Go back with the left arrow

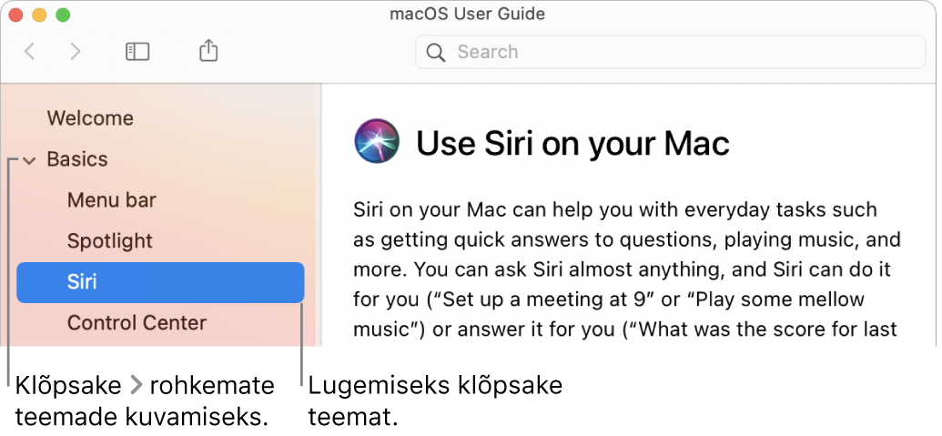click(29, 52)
